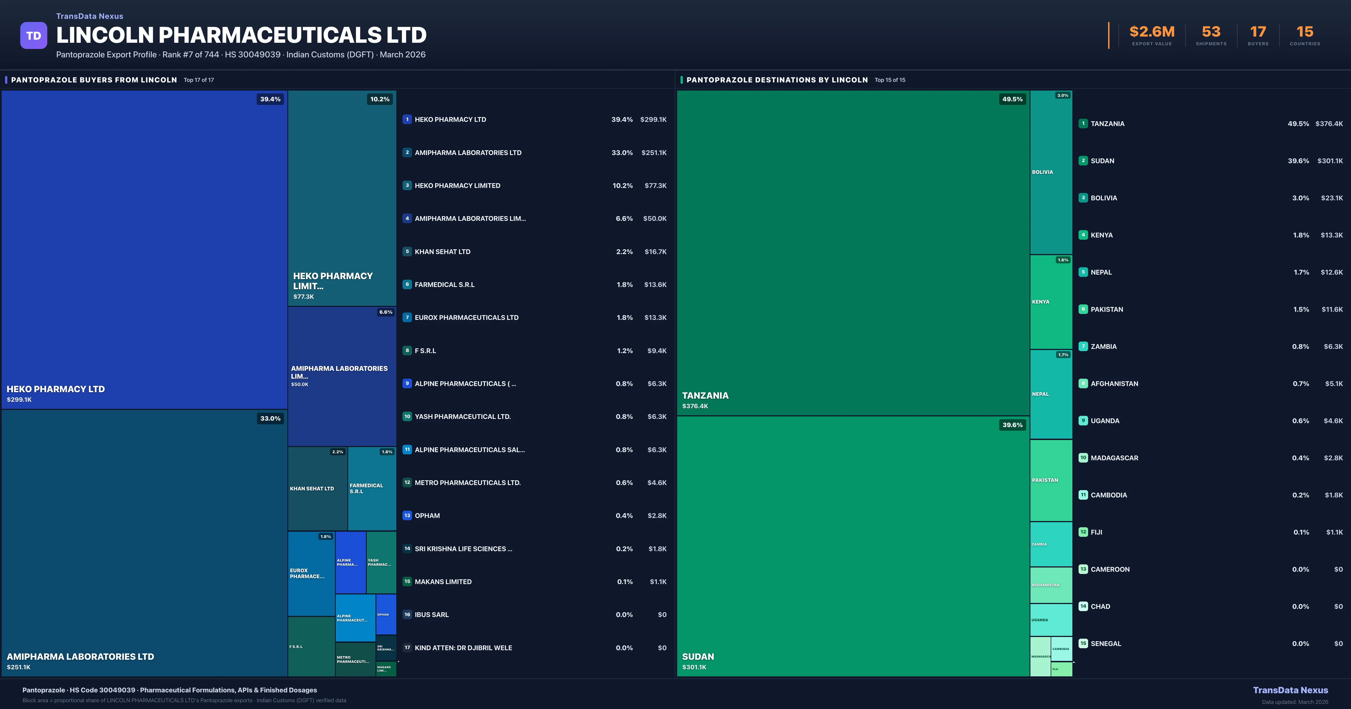Expand the truncated AMIPHARMA LABORATORIES LIM... entry
1351x709 pixels.
470,219
